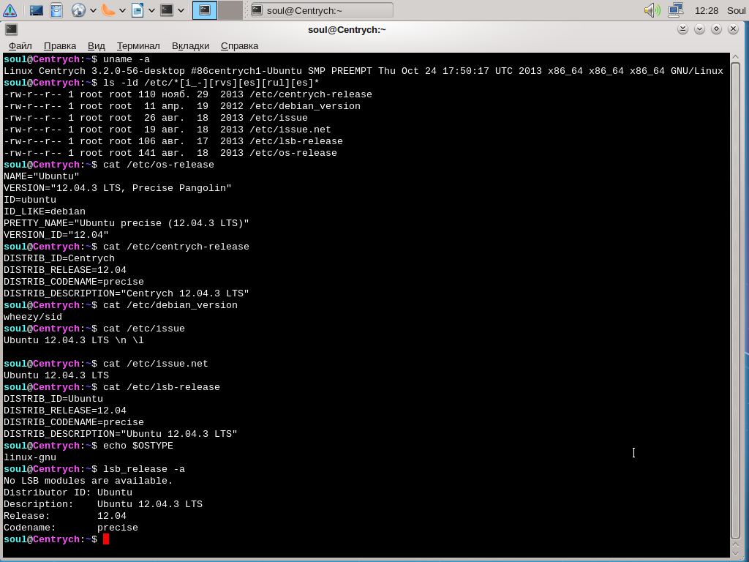Click the 'lsb_release -a' command text
Viewport: 749px width, 562px height.
tap(144, 469)
